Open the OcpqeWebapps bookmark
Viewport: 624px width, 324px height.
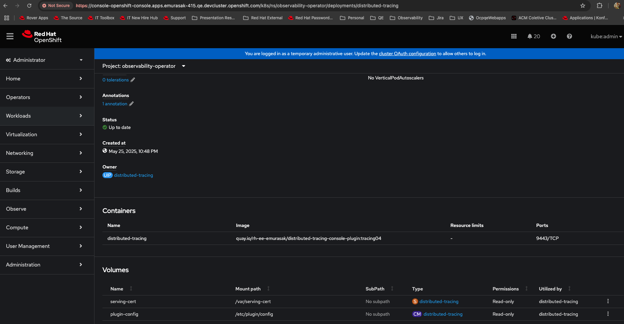tap(487, 18)
